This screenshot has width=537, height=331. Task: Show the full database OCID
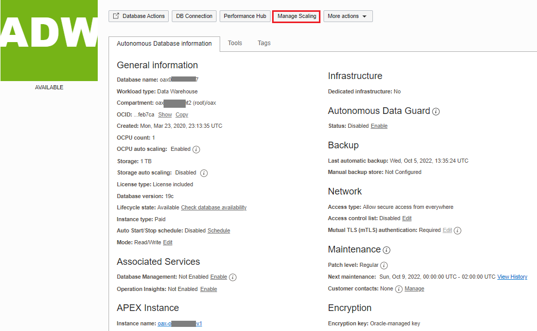(x=165, y=114)
